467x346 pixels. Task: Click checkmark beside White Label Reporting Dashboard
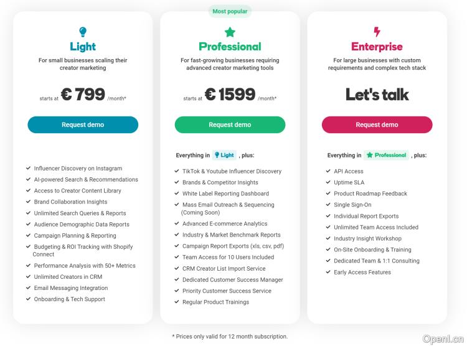pos(177,194)
